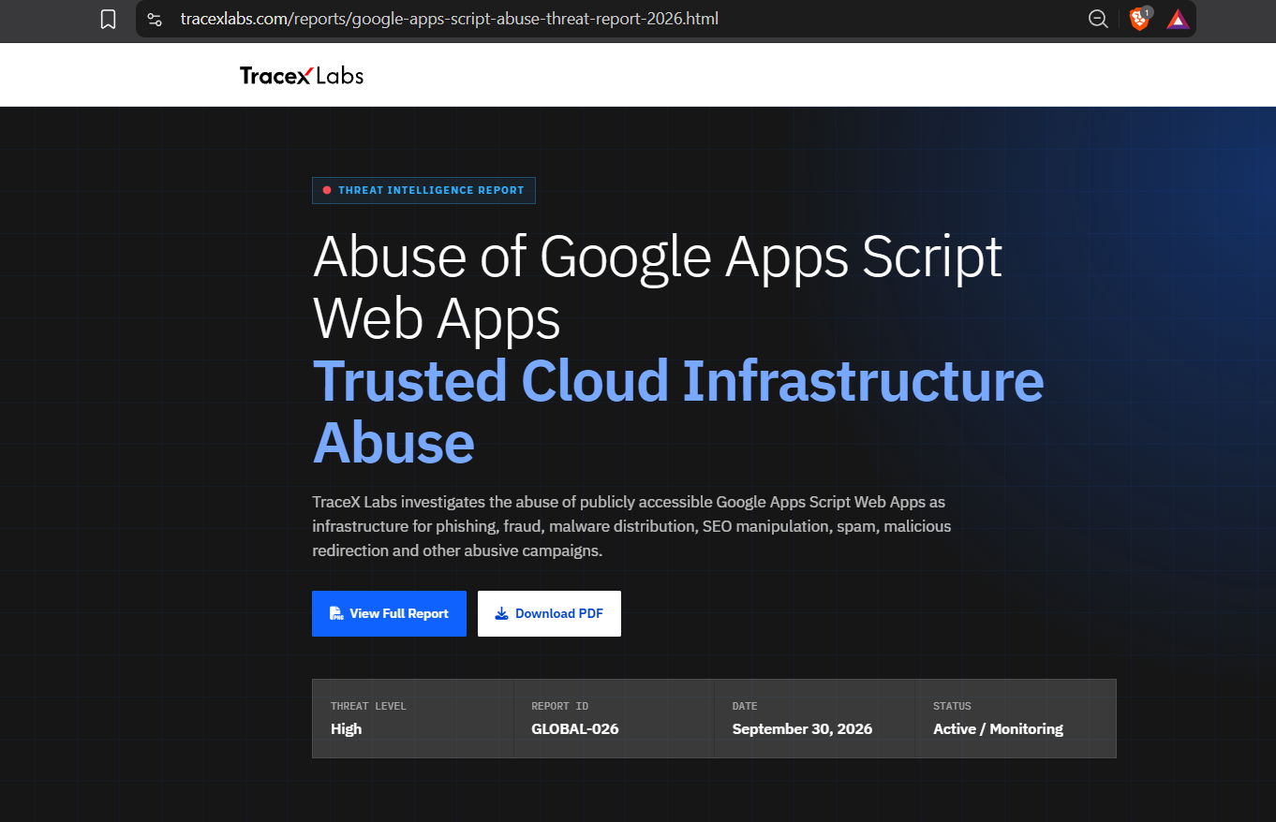This screenshot has width=1276, height=822.
Task: Click the document icon in View Full Report
Action: pos(336,613)
